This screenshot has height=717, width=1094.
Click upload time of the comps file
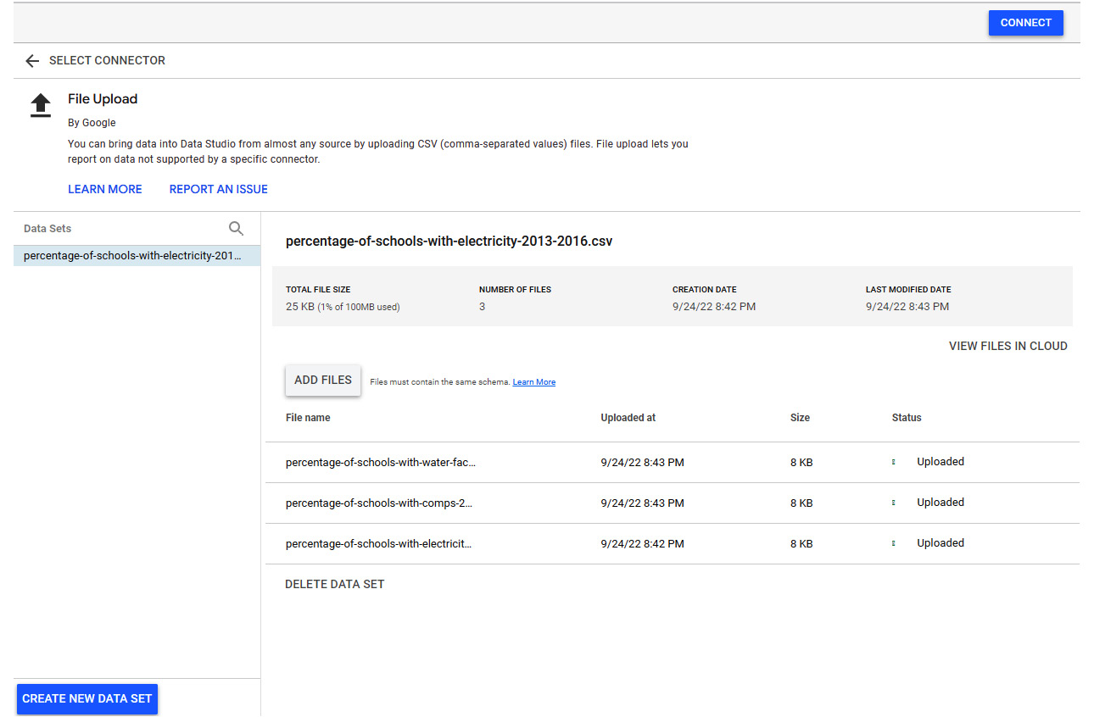point(643,503)
